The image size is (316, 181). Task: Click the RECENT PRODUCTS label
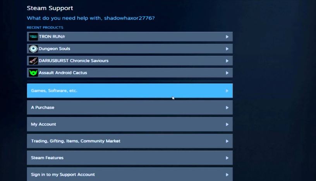coord(45,28)
